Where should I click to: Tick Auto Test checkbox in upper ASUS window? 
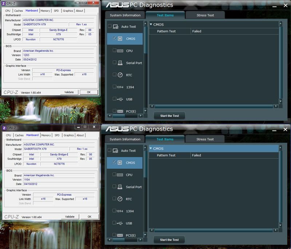pos(110,26)
